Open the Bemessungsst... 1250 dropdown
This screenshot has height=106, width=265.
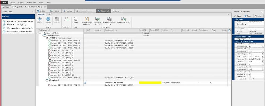pyautogui.click(x=263, y=51)
